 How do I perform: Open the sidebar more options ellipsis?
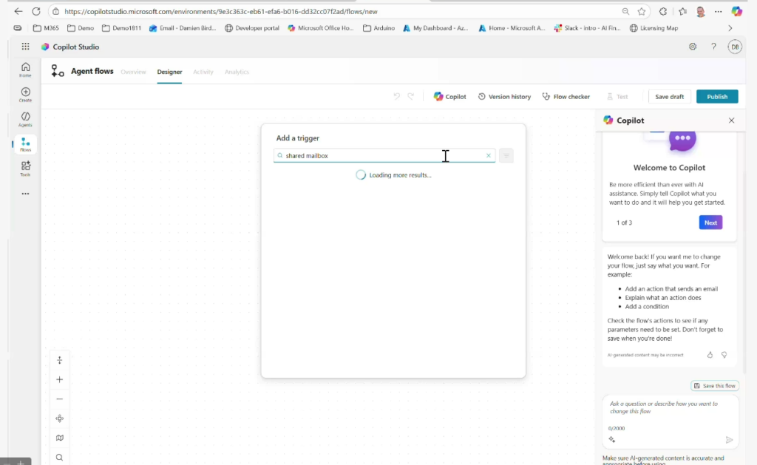pyautogui.click(x=25, y=194)
